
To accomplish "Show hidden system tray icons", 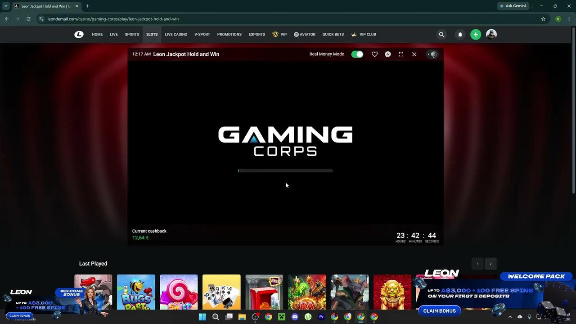I will pos(510,317).
